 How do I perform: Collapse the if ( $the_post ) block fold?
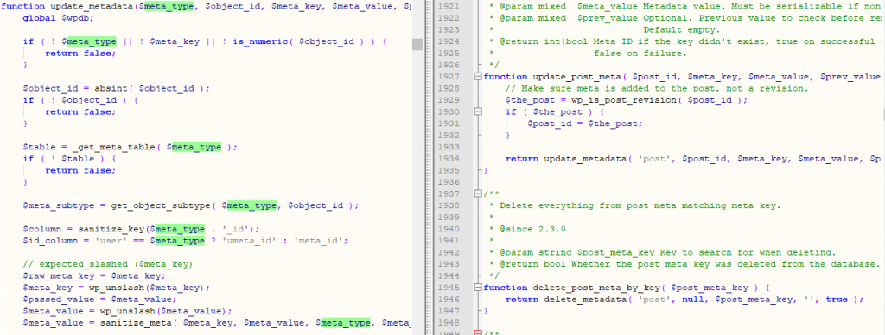coord(479,111)
